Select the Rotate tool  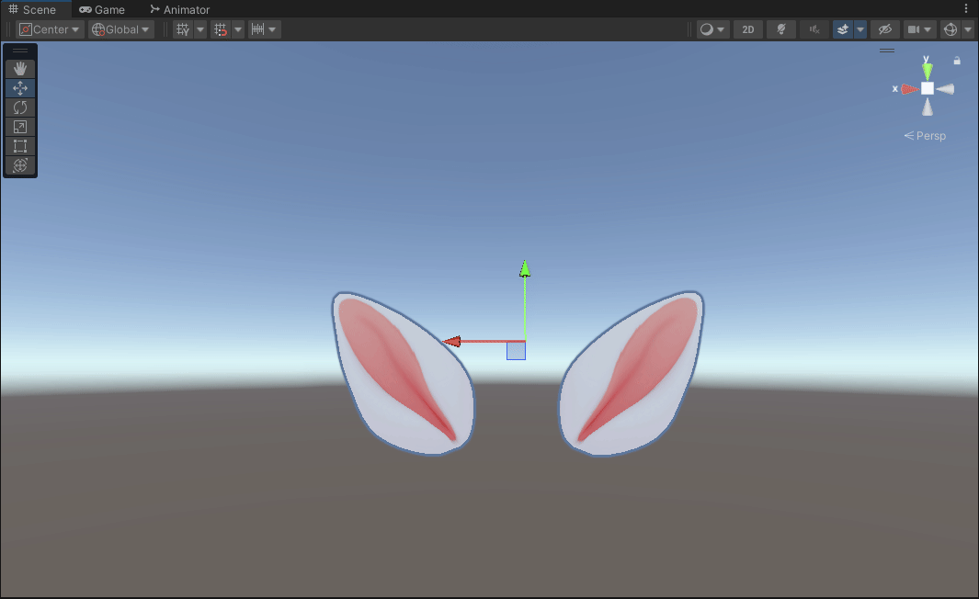pyautogui.click(x=20, y=107)
